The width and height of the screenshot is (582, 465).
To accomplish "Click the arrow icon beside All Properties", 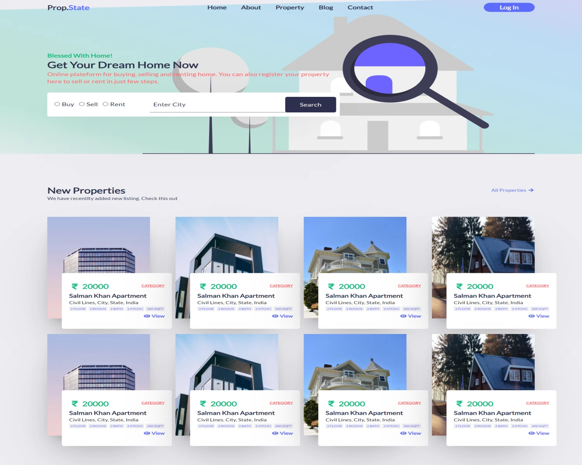I will [x=531, y=190].
